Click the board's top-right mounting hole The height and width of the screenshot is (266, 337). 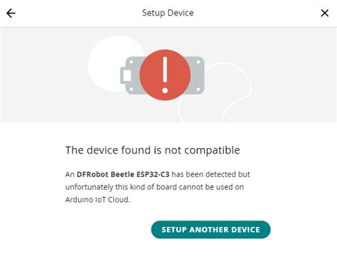(x=198, y=62)
